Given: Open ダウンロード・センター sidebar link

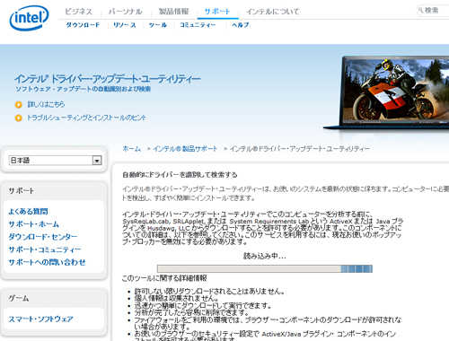Looking at the screenshot, I should 43,237.
